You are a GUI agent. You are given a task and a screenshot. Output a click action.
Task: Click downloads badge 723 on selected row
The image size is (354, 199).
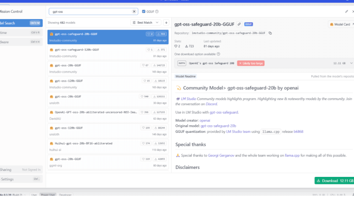pyautogui.click(x=161, y=34)
